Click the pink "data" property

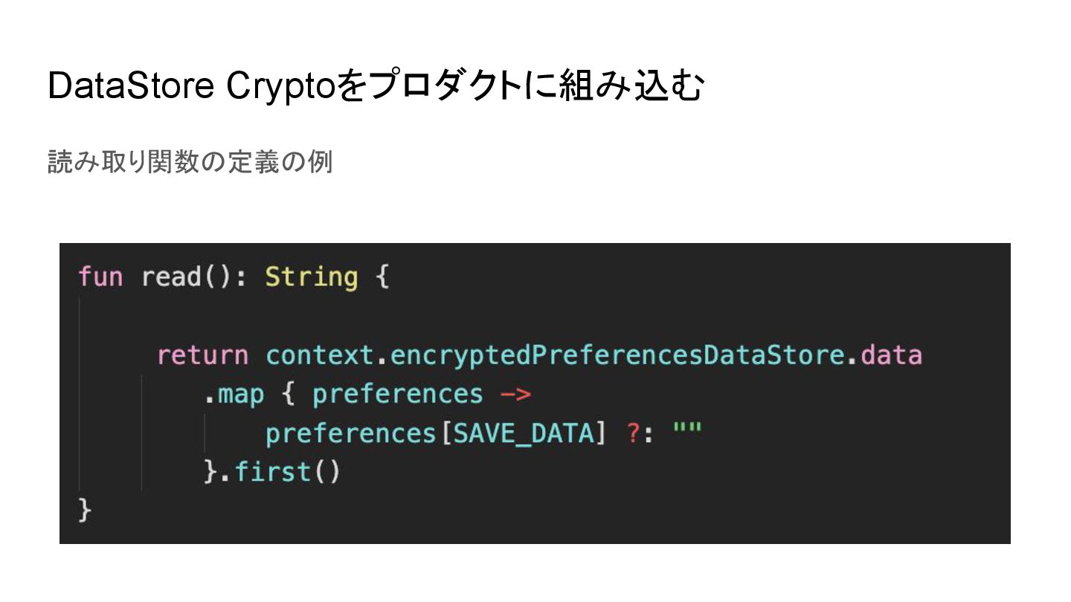[x=891, y=355]
